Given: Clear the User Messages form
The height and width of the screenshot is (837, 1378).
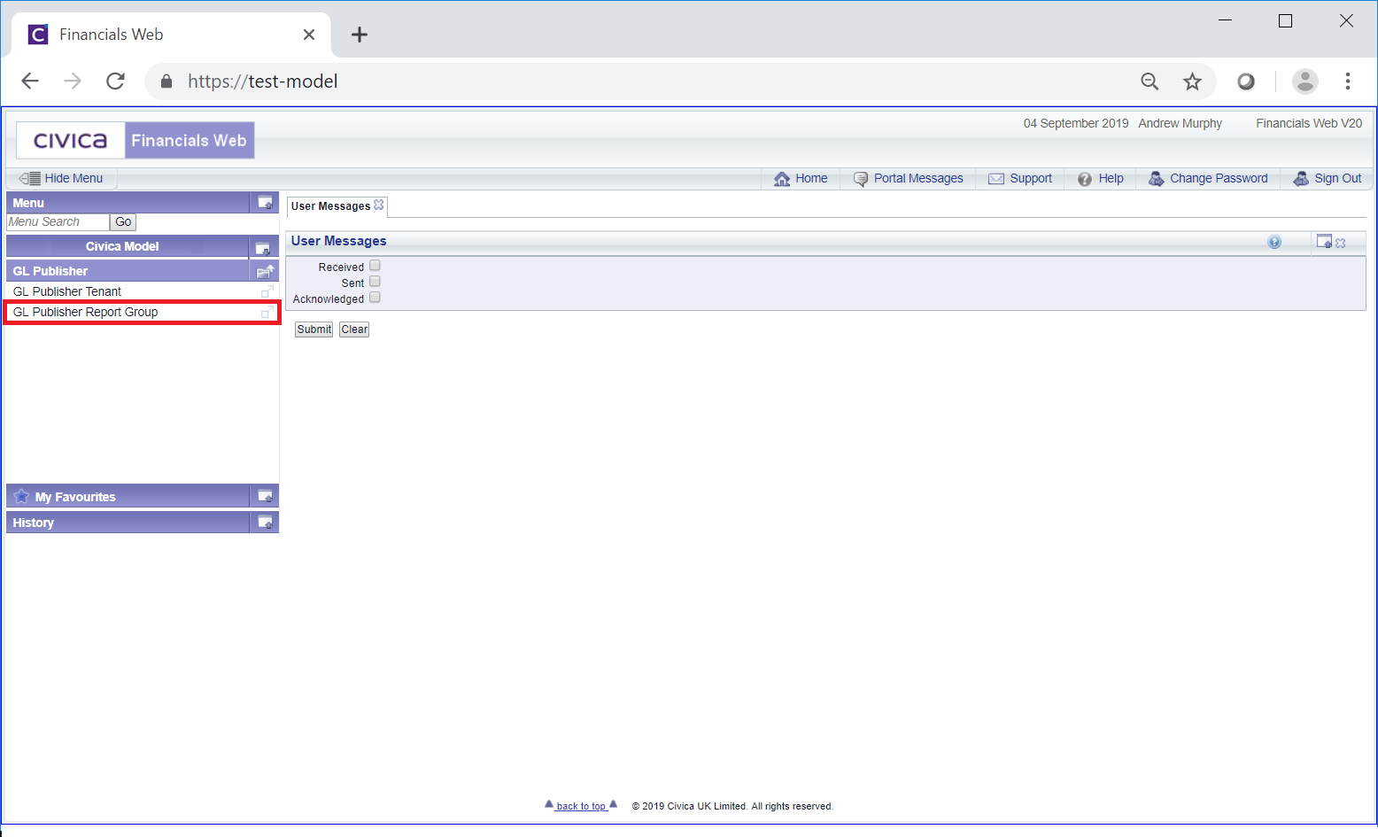Looking at the screenshot, I should [354, 329].
